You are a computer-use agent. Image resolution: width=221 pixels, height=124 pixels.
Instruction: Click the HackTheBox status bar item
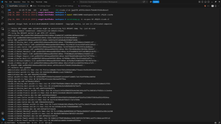10,123
